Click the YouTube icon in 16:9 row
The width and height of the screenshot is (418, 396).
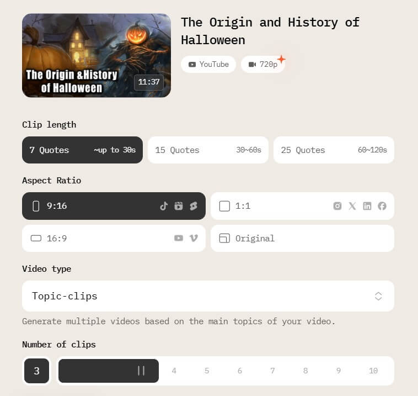(179, 238)
